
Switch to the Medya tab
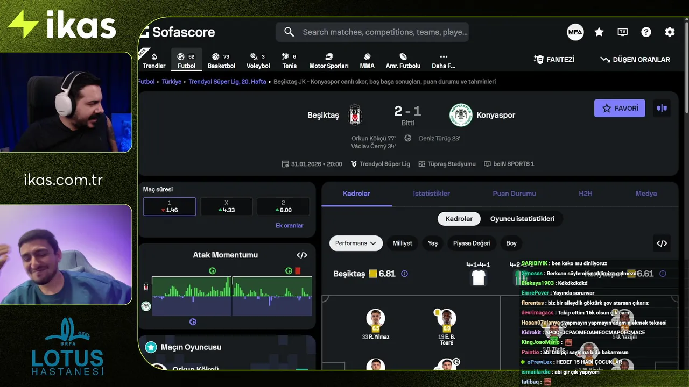point(646,193)
